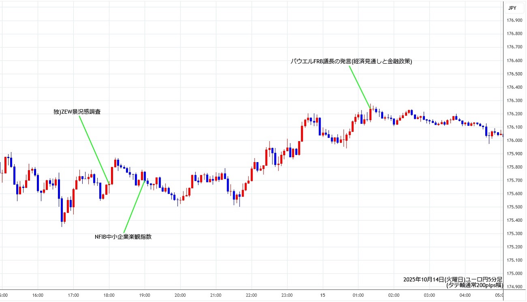Screen dimensions: 527x302
Task: Click the タテ軸通常200pips幅 note text
Action: coord(474,285)
